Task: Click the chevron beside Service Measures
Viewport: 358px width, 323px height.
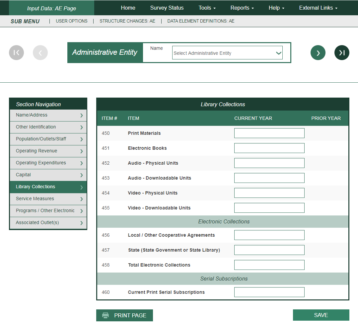Action: click(x=81, y=199)
